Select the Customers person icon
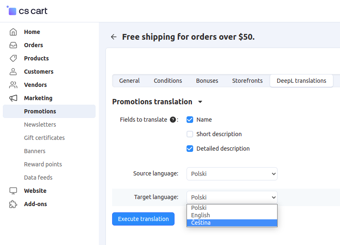The image size is (340, 245). (13, 72)
